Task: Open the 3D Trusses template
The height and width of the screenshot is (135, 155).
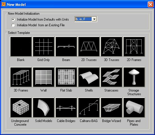Action: (111, 47)
